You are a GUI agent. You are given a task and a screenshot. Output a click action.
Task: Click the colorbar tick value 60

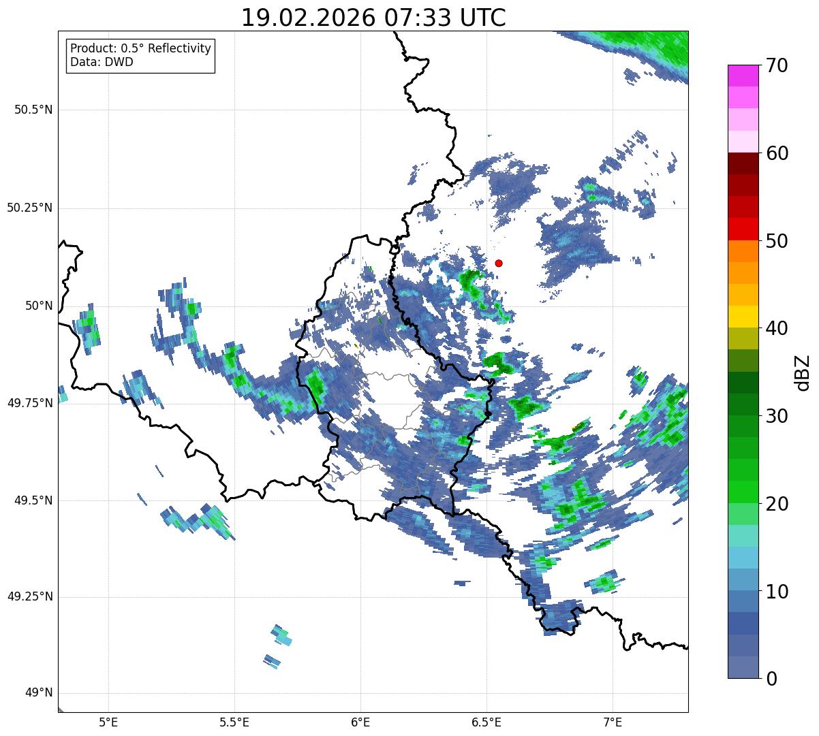[x=777, y=153]
